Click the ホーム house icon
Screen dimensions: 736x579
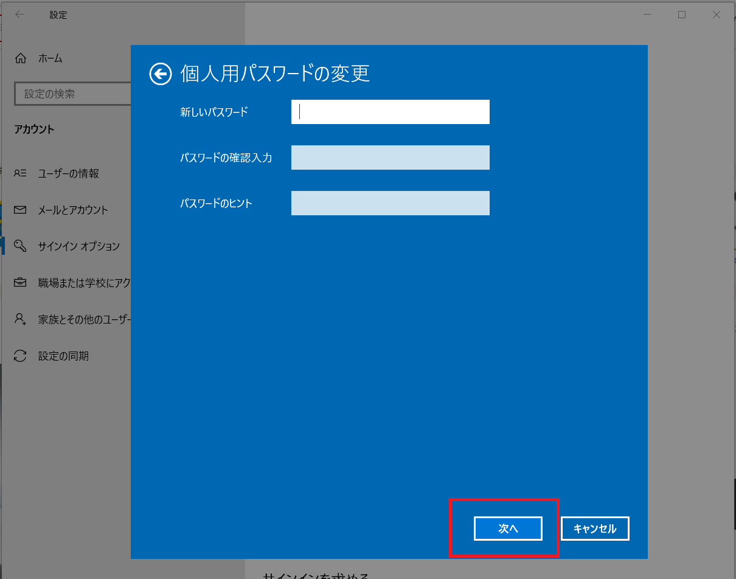19,58
